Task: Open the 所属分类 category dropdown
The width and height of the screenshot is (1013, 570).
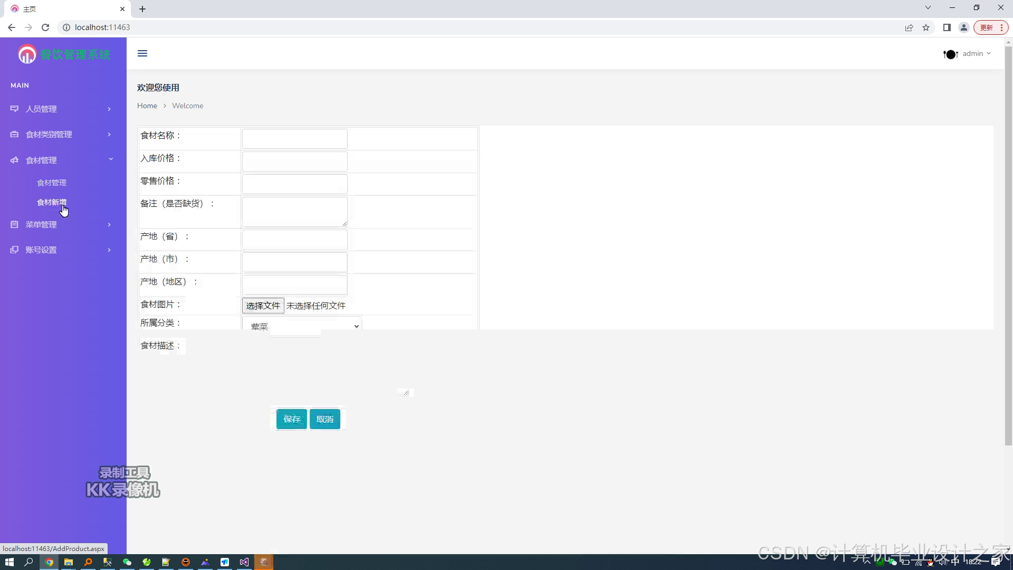Action: 302,326
